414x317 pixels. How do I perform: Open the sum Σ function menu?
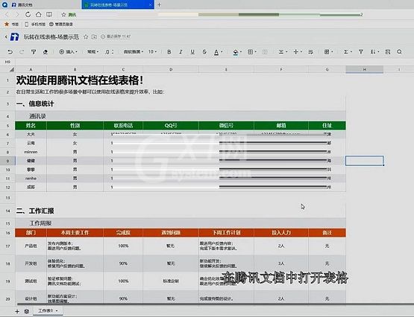tap(346, 52)
